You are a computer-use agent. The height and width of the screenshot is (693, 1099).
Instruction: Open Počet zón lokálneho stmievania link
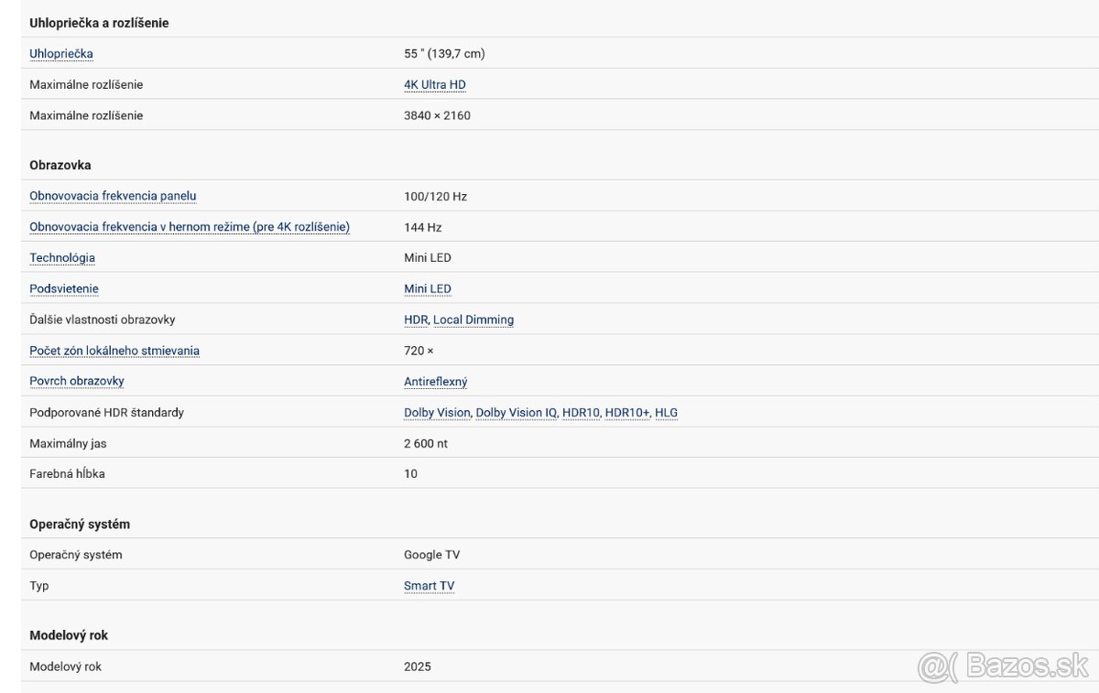pos(114,351)
